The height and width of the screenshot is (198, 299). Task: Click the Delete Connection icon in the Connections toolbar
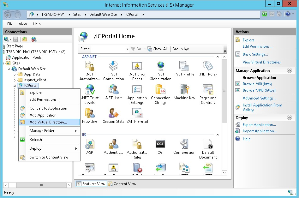(x=34, y=39)
